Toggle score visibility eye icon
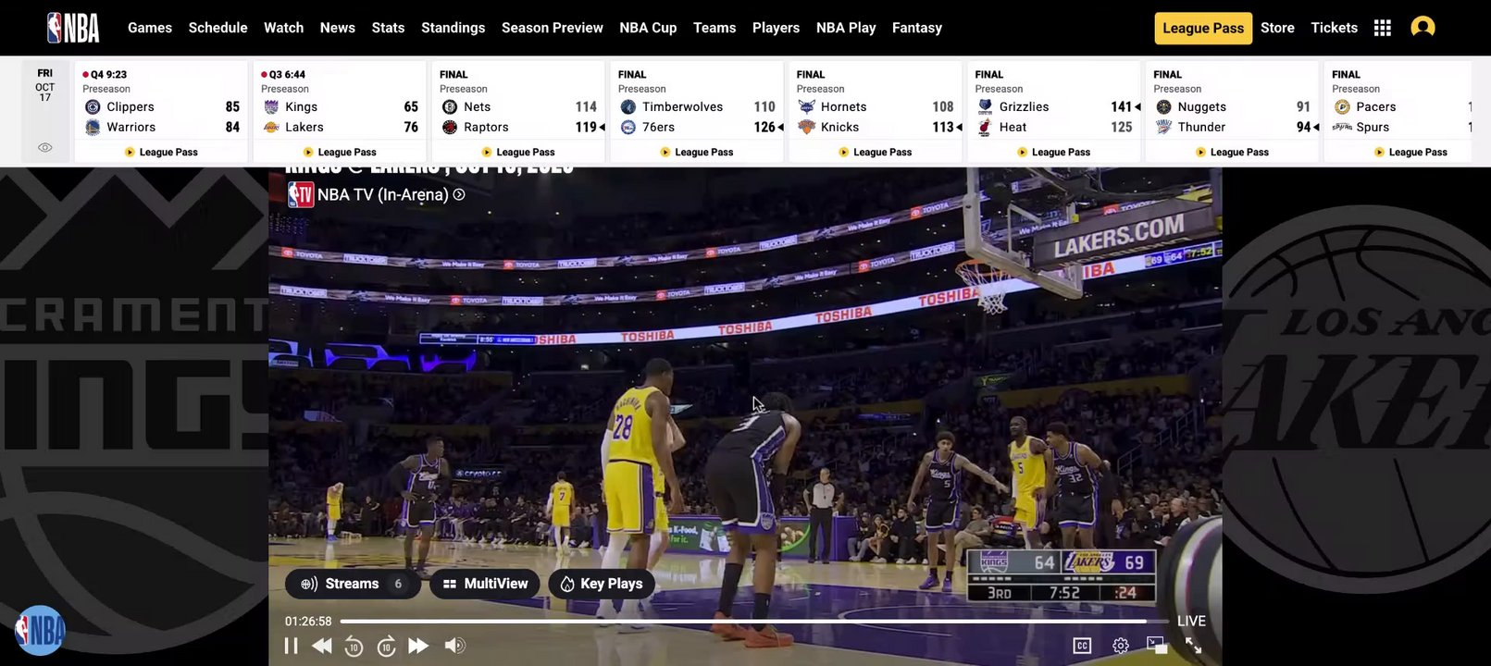 (x=44, y=147)
